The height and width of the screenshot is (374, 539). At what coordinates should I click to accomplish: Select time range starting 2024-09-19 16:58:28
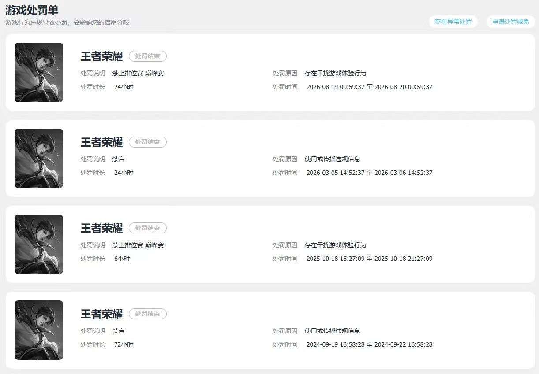[370, 344]
